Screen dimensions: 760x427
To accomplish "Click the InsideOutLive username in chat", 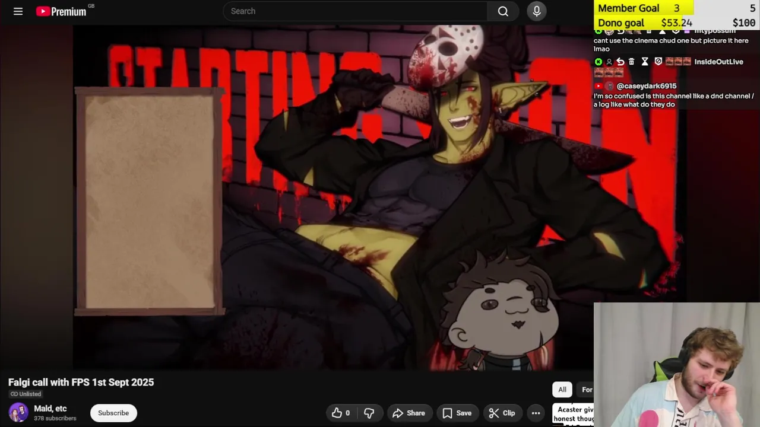I will coord(718,62).
